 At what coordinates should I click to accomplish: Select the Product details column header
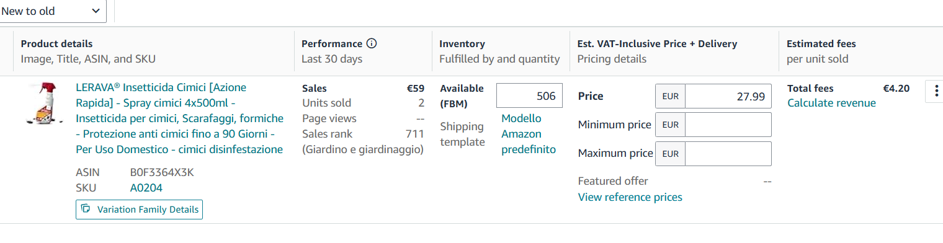tap(56, 44)
